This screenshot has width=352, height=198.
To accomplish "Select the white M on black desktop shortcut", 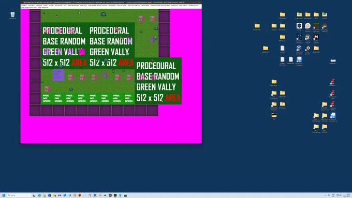I will pos(316,38).
